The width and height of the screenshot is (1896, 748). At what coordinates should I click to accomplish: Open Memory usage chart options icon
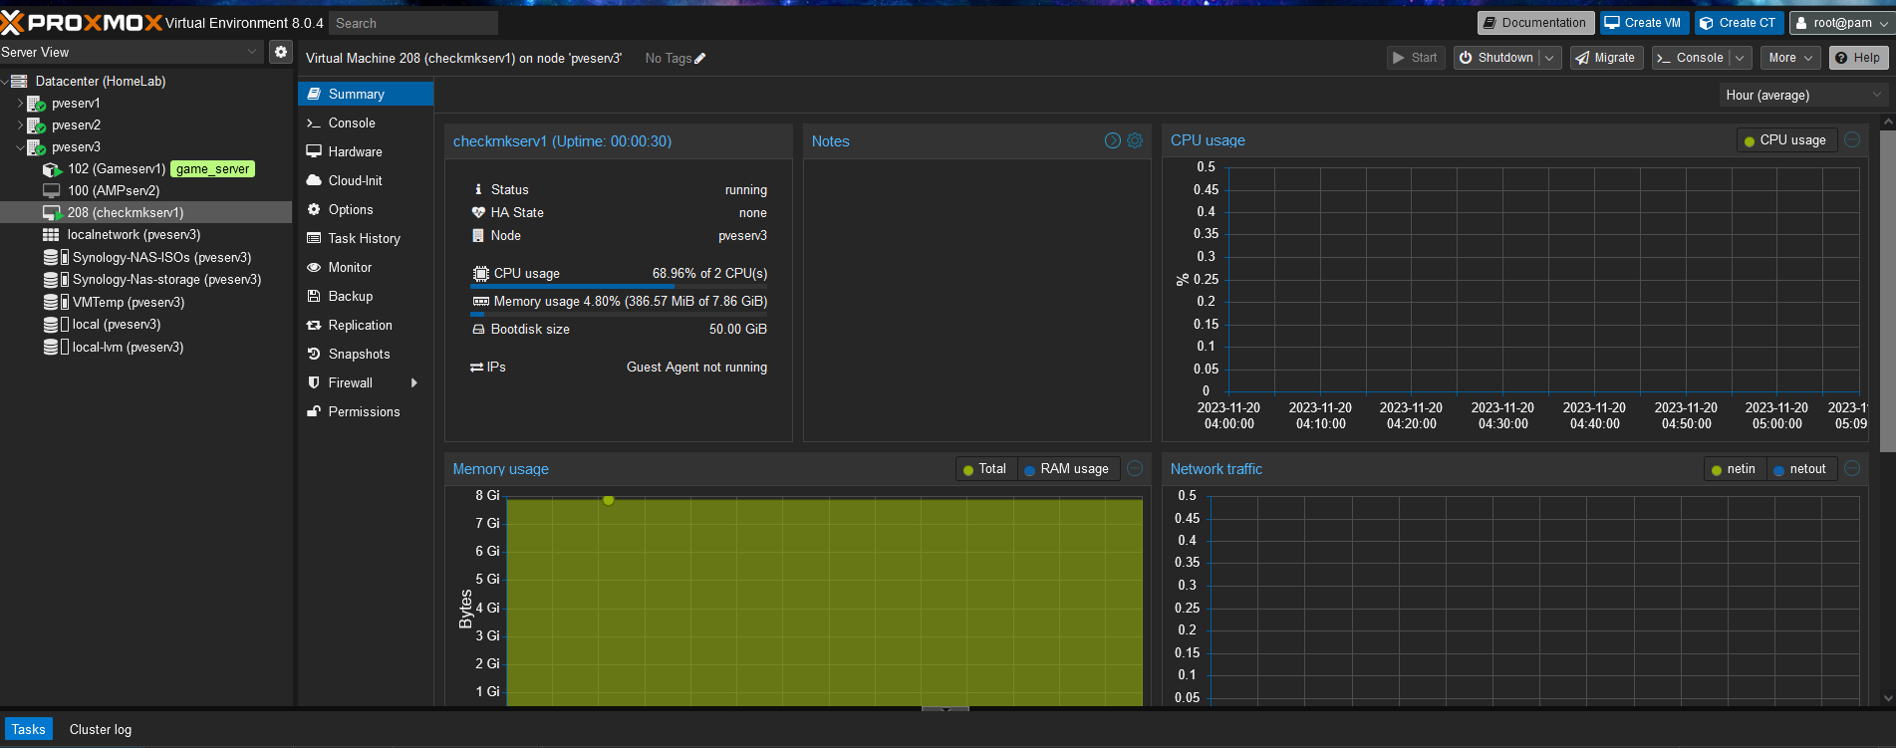[x=1135, y=469]
